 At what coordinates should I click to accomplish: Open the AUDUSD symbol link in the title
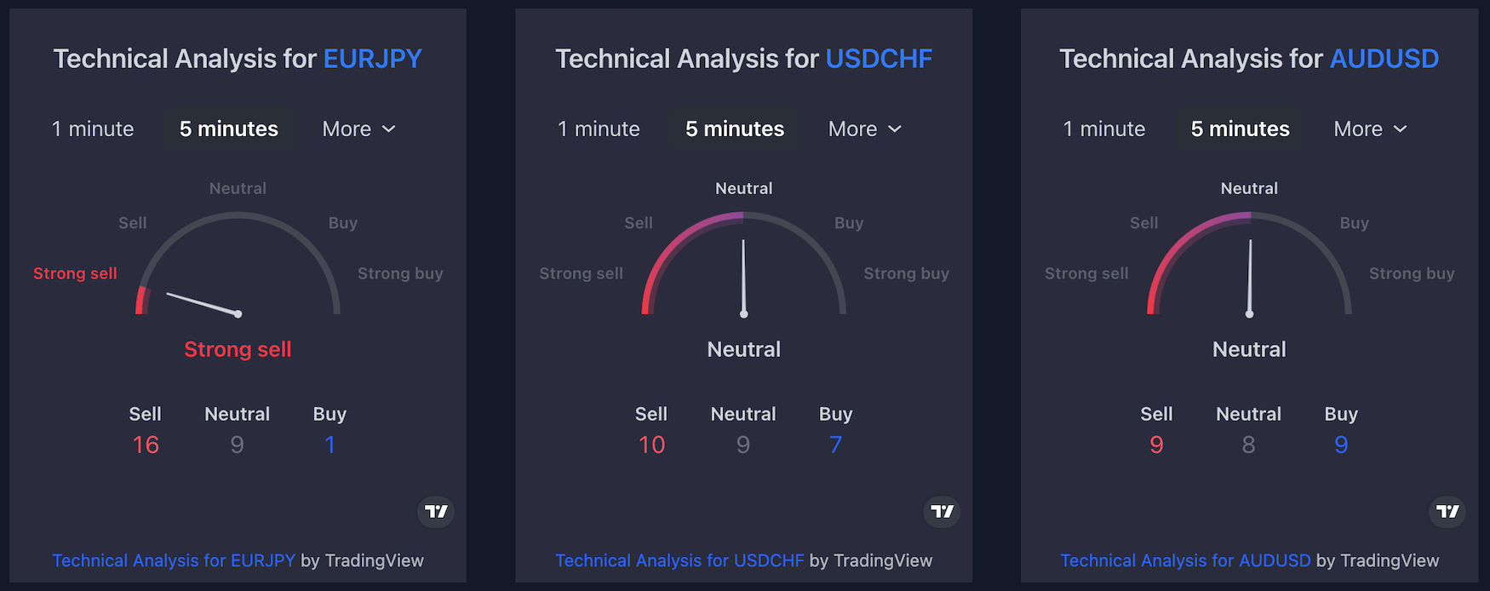tap(1384, 59)
